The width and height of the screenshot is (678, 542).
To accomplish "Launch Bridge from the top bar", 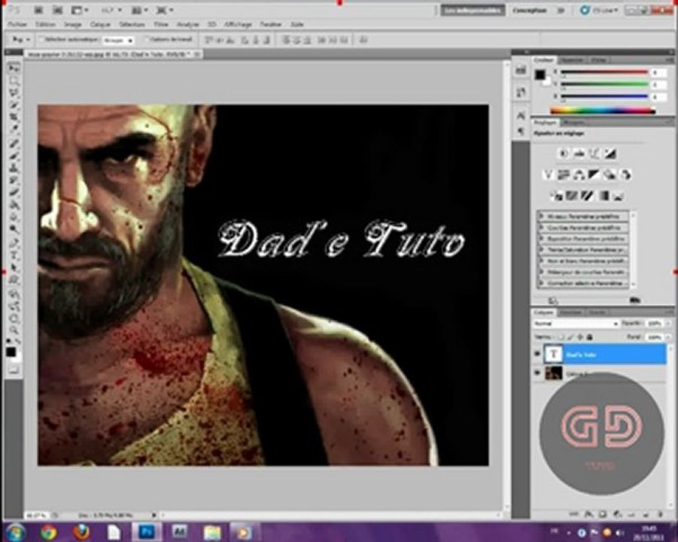I will click(38, 10).
